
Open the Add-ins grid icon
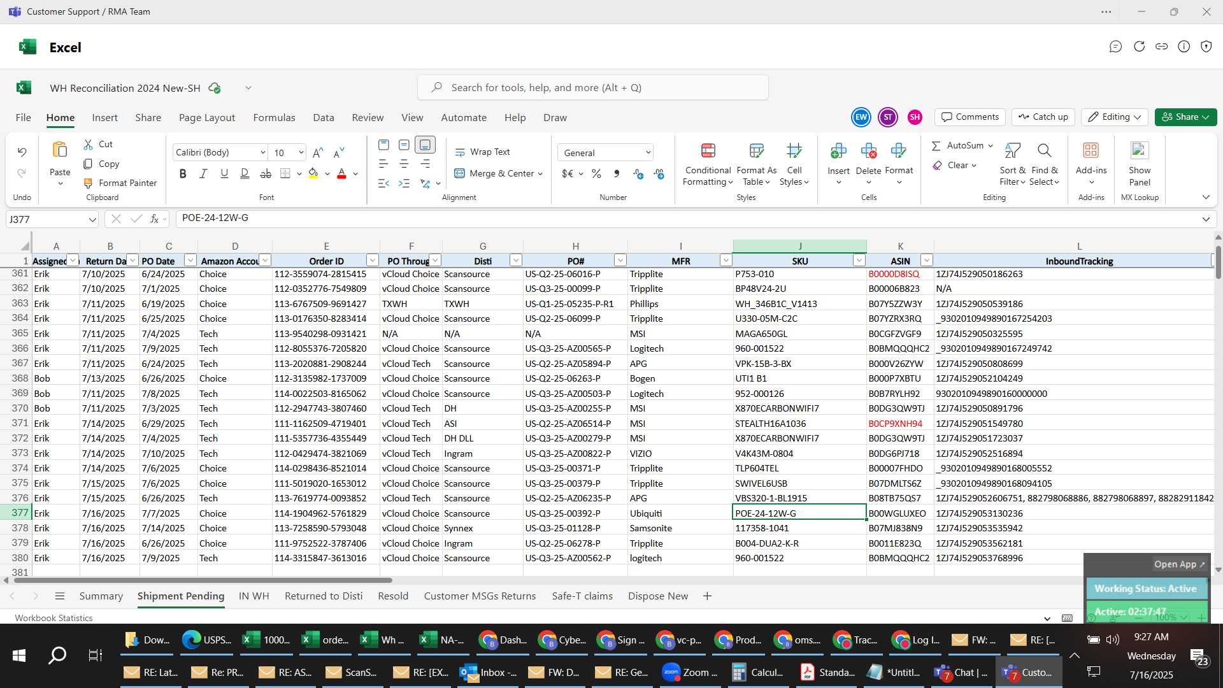tap(1091, 150)
